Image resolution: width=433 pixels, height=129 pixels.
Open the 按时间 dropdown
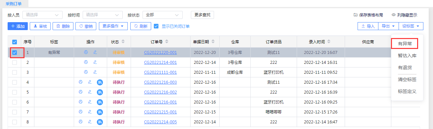coord(103,15)
